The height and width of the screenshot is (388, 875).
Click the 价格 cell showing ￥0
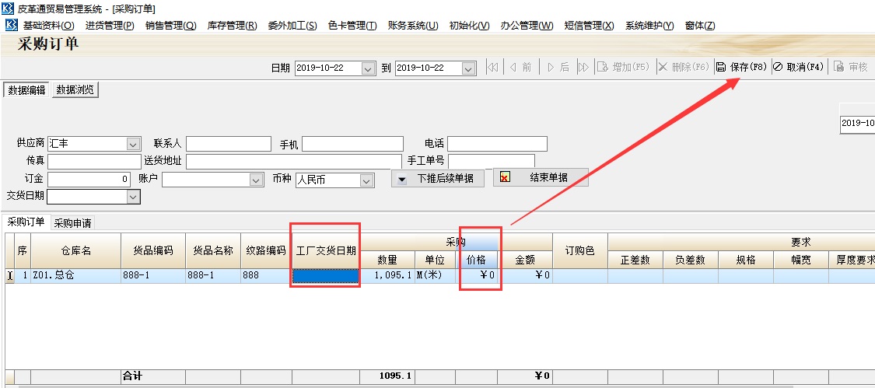477,276
